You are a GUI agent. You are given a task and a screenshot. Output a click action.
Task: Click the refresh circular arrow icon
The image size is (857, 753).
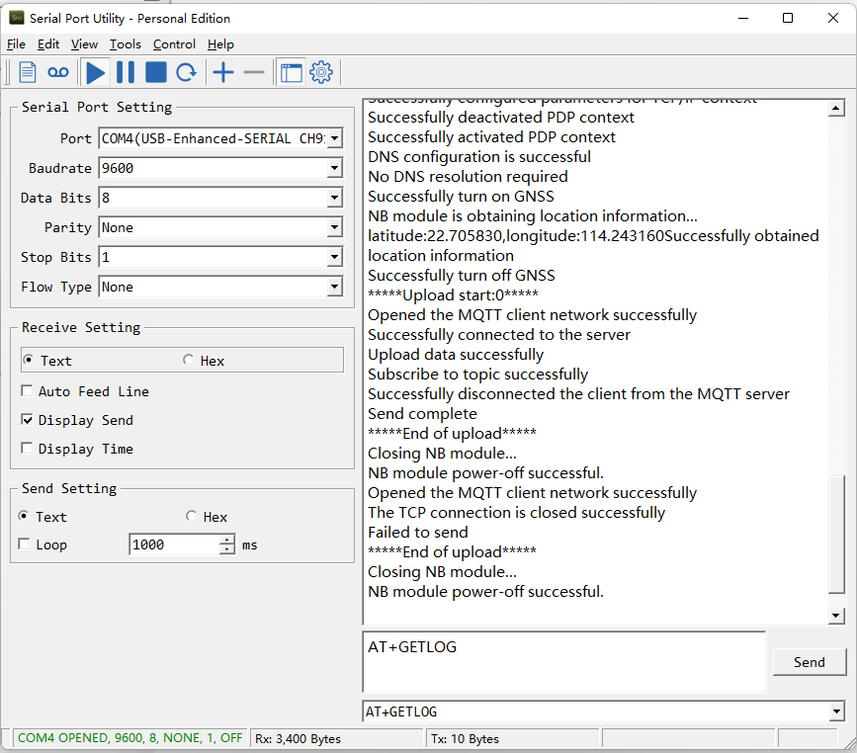pyautogui.click(x=187, y=72)
